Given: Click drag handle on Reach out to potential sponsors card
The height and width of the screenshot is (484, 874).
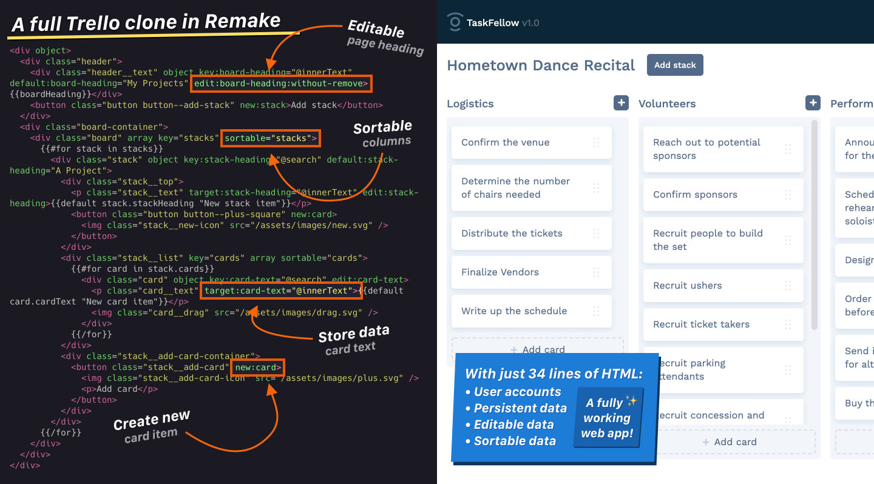Looking at the screenshot, I should point(788,149).
